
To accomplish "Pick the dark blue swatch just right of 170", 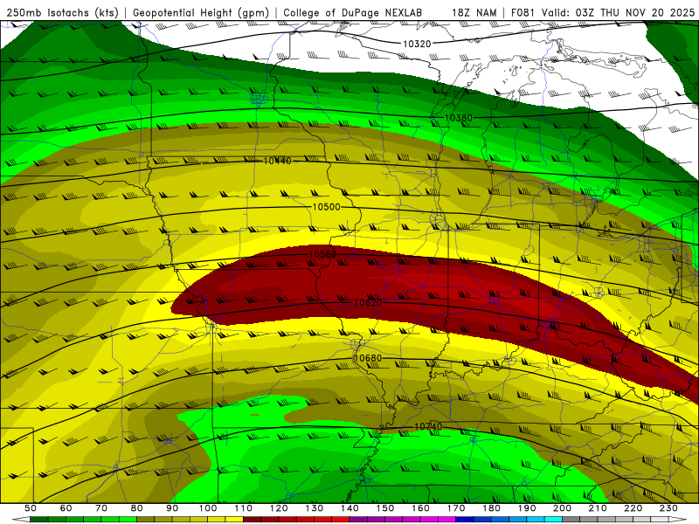I will [x=465, y=520].
